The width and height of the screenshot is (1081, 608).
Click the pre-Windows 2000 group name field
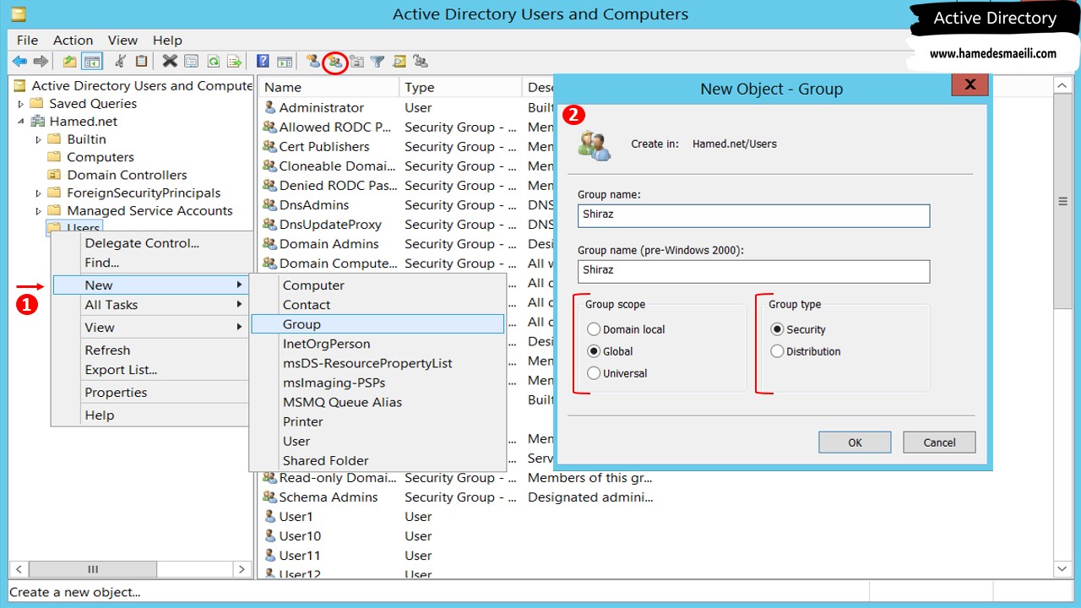753,271
